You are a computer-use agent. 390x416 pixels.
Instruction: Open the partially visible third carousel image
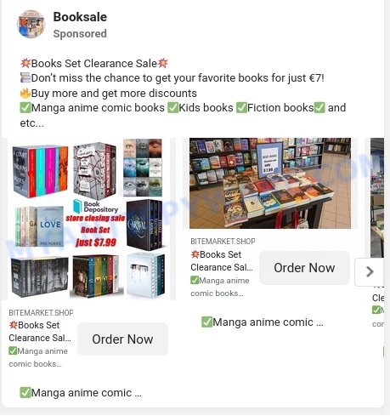[x=377, y=197]
